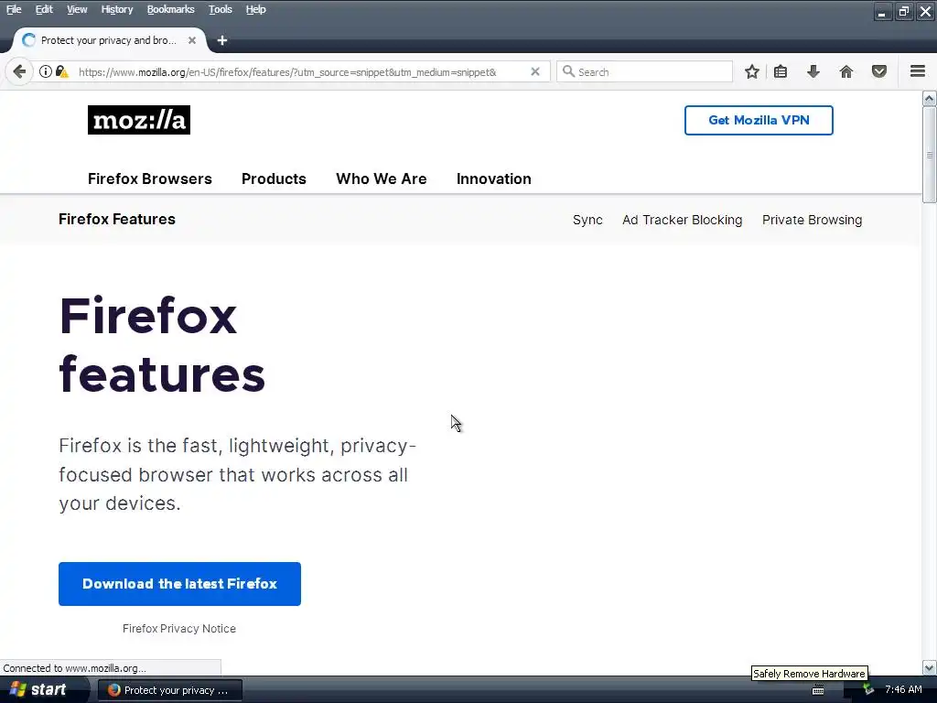The image size is (937, 703).
Task: Expand the Products navigation menu
Action: click(x=274, y=178)
